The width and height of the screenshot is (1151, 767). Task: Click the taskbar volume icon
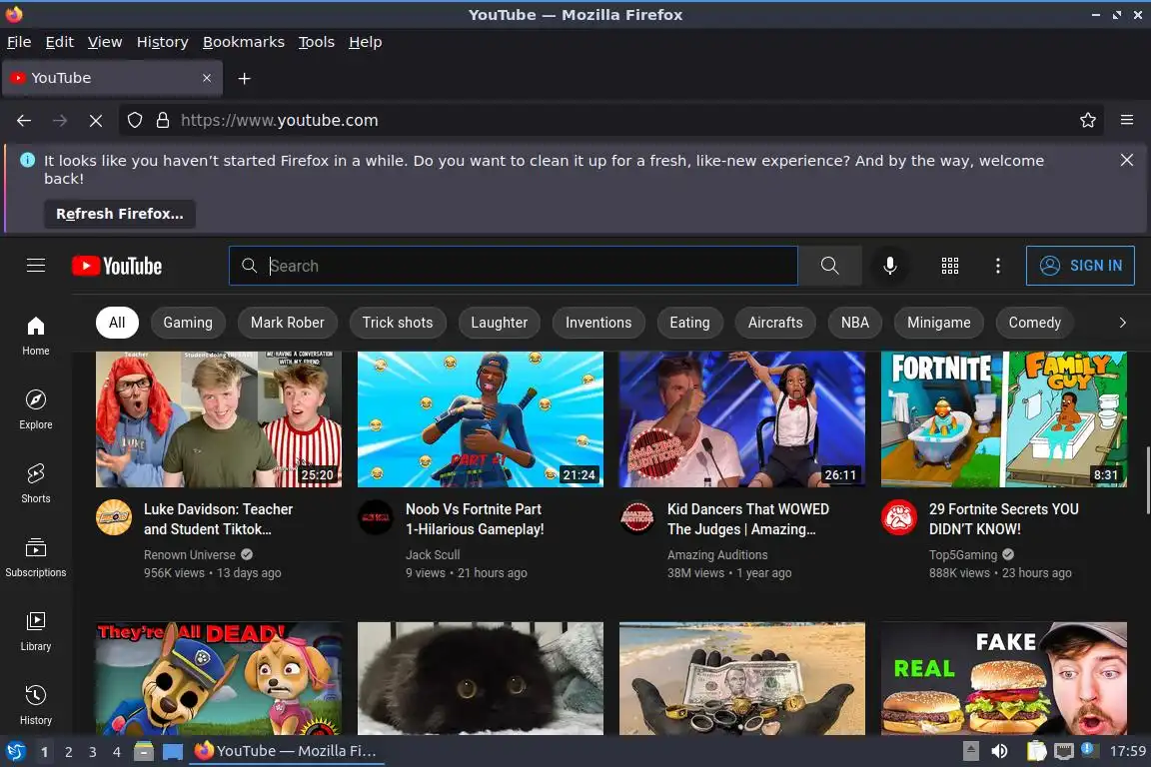[999, 751]
